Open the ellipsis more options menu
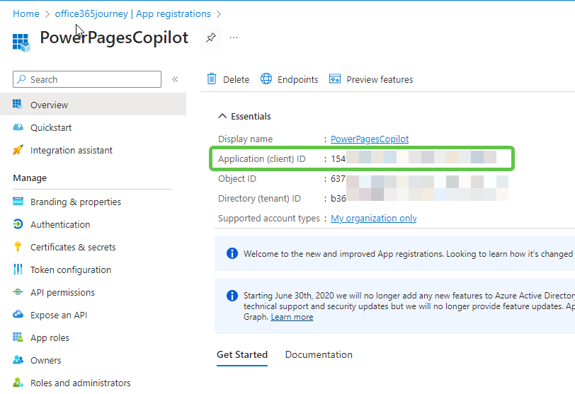Viewport: 575px width, 394px height. (234, 37)
